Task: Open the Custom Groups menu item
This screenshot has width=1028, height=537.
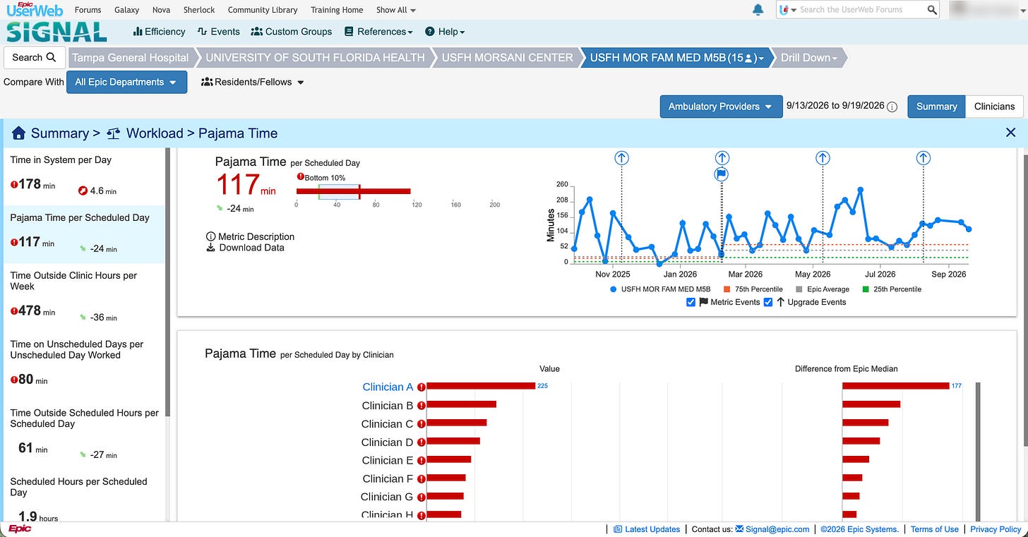Action: 292,32
